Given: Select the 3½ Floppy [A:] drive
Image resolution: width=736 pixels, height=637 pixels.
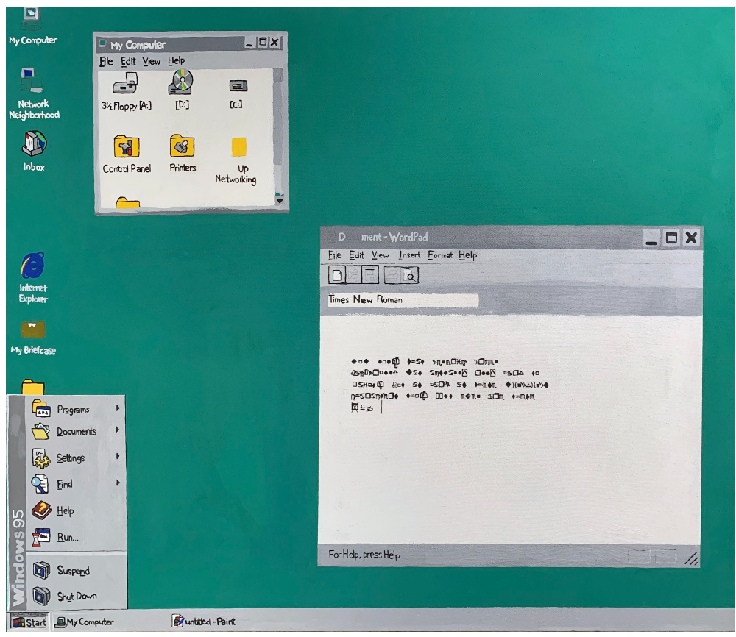Looking at the screenshot, I should click(127, 91).
